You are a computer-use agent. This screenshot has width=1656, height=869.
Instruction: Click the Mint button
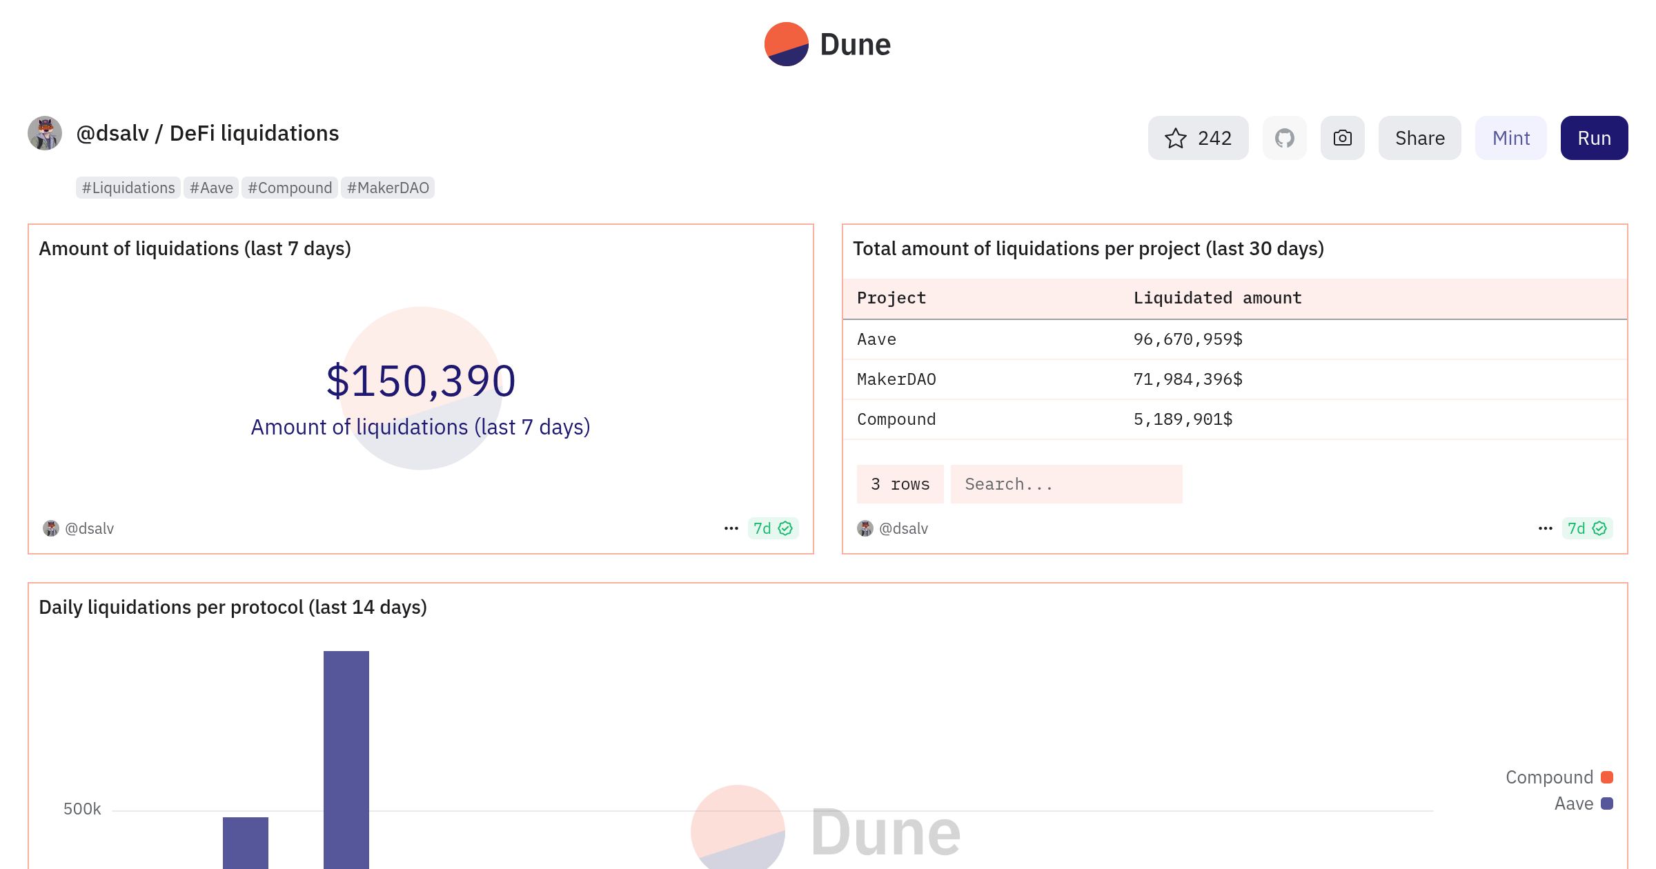(1510, 138)
